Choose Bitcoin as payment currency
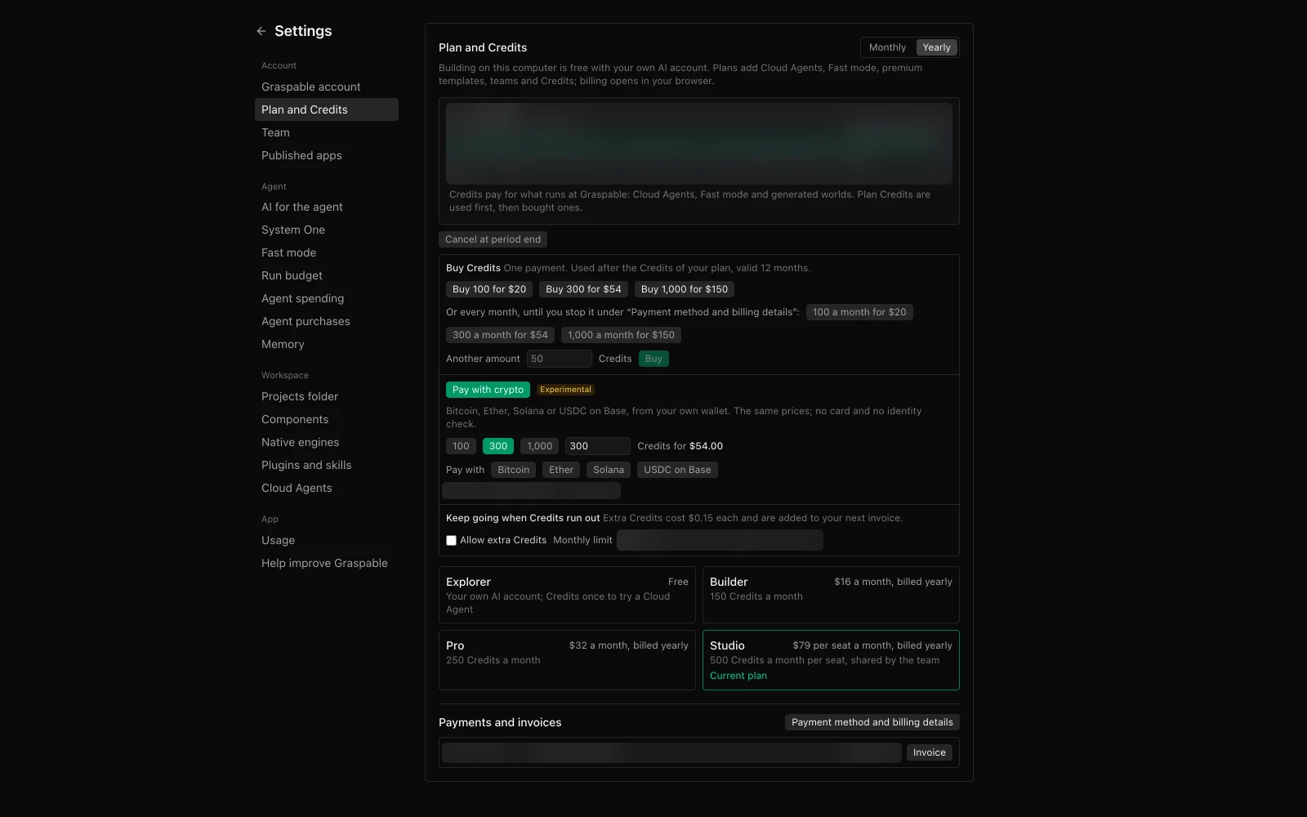Viewport: 1307px width, 817px height. (513, 470)
